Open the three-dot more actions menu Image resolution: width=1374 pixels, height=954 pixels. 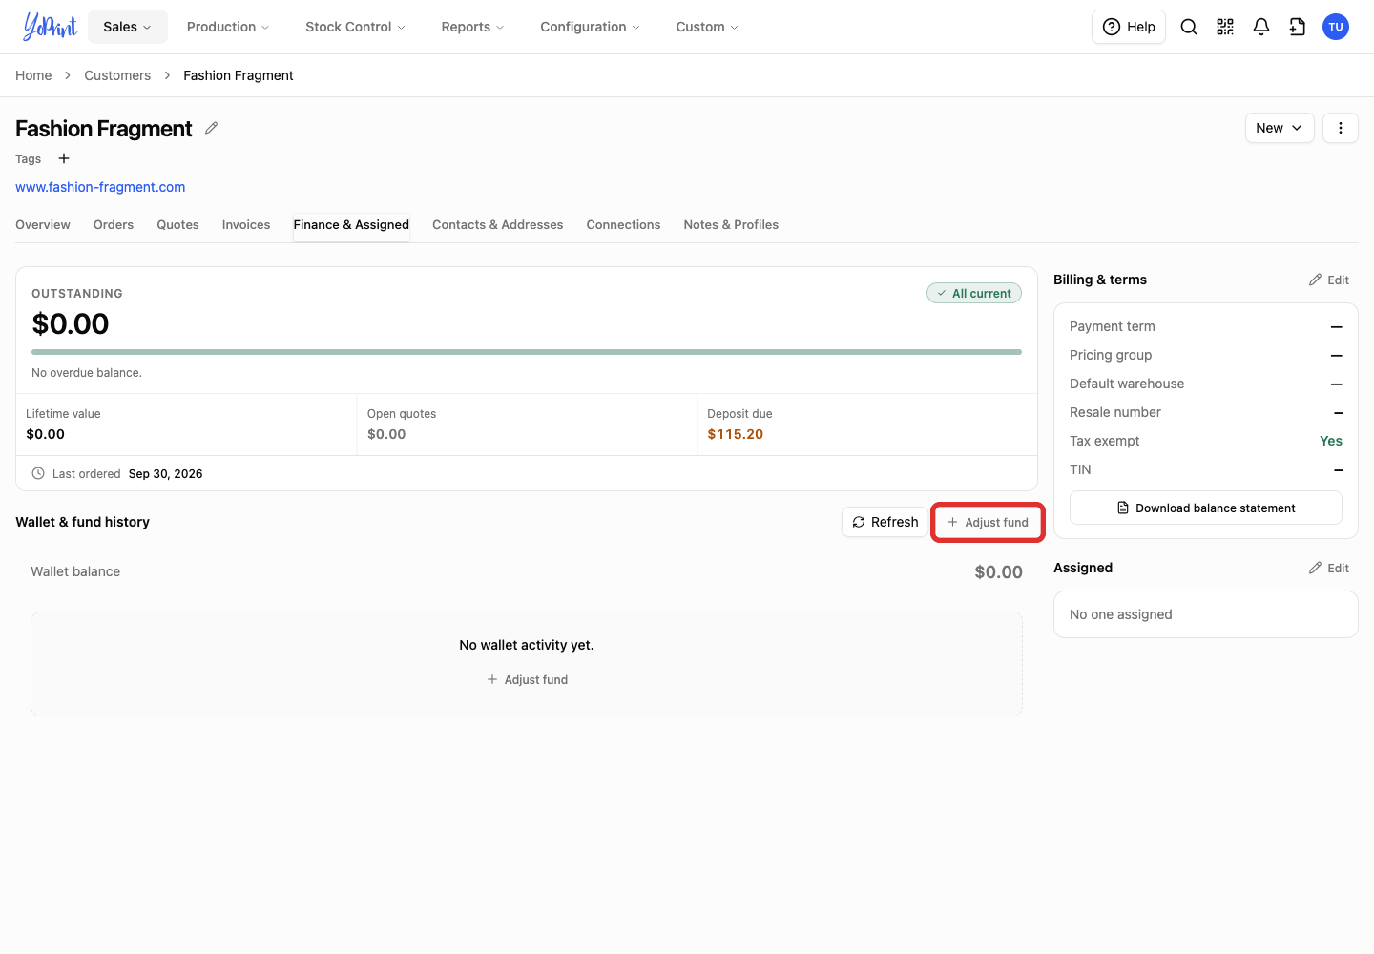tap(1341, 128)
